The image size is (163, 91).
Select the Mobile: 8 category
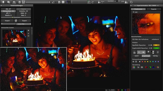[8, 15]
